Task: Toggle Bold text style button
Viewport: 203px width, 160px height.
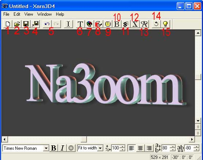Action: [x=54, y=148]
